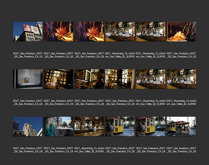
Task: Open the cable car thumbnail beside the green dress row's bar photo
Action: 120,126
